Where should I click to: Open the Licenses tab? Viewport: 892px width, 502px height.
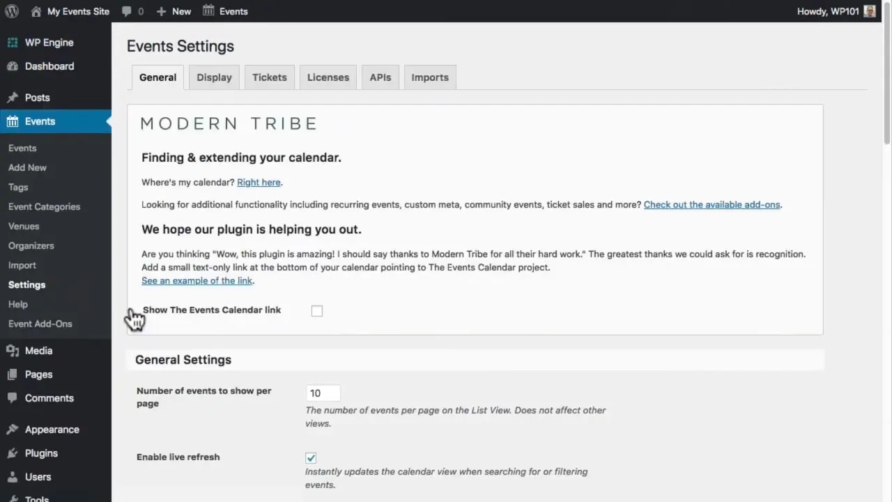pyautogui.click(x=328, y=77)
